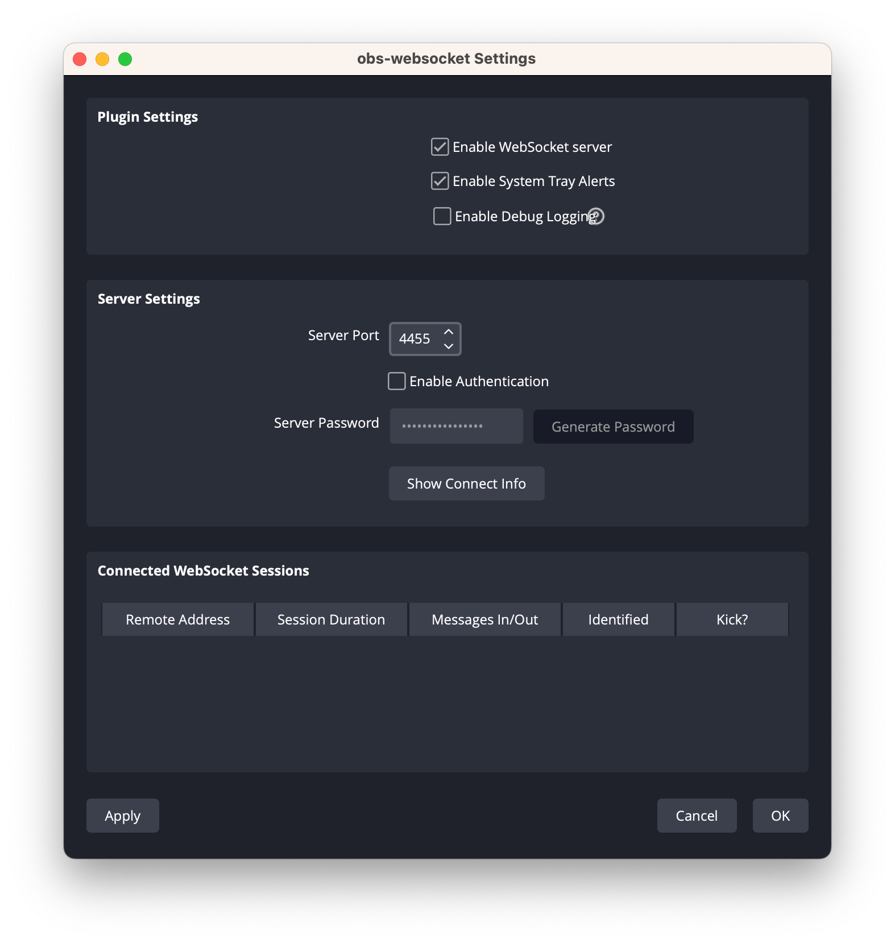Click the Server Port label
The image size is (895, 943).
[x=343, y=336]
